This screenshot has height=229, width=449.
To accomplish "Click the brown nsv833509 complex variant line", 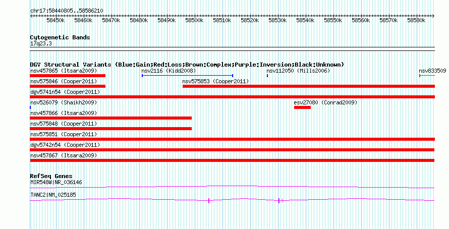I will click(427, 76).
